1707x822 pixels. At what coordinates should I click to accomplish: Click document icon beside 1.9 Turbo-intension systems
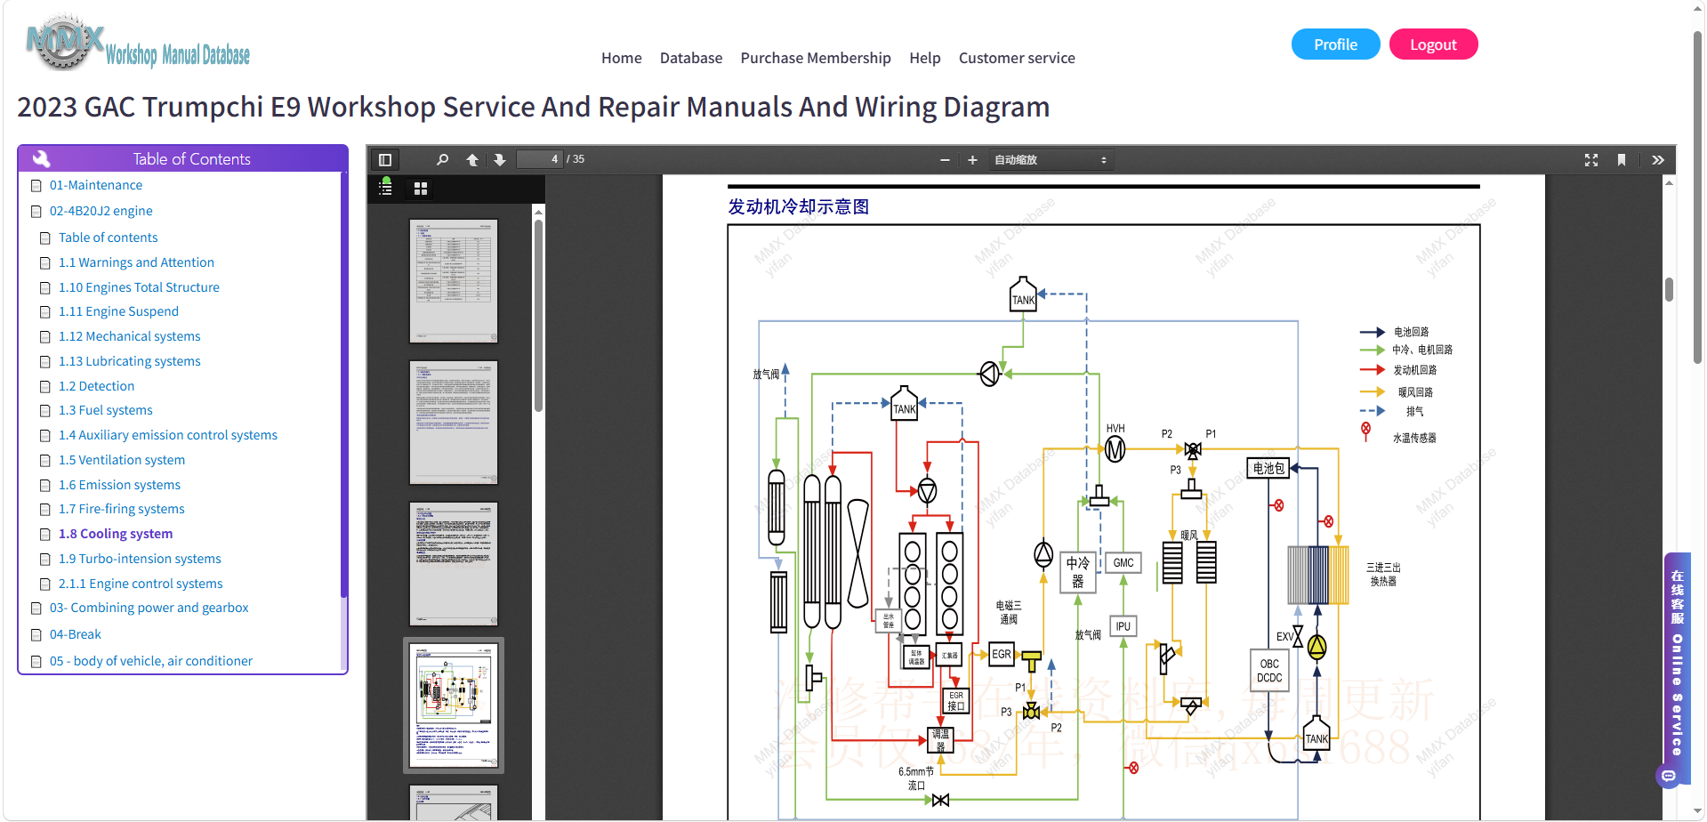pos(45,560)
